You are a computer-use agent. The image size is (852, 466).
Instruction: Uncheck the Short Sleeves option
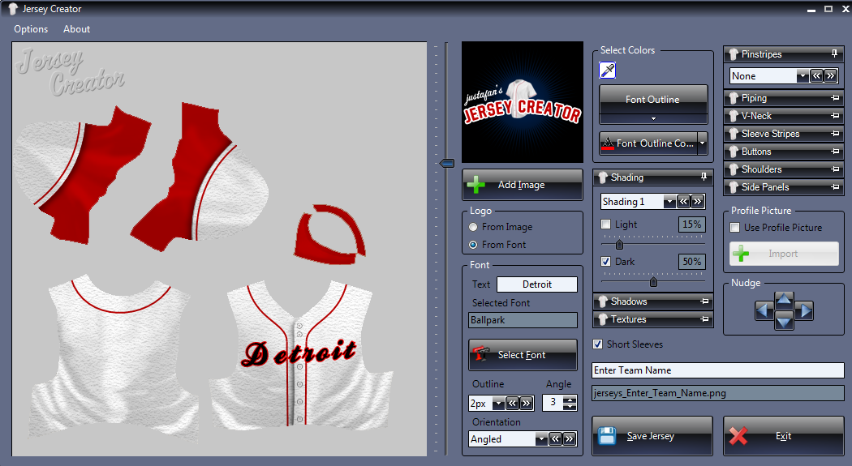tap(598, 344)
